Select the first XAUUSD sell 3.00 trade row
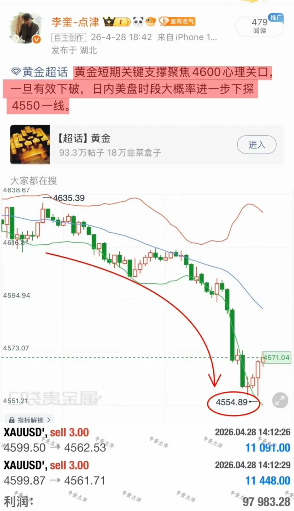Image resolution: width=294 pixels, height=511 pixels. click(147, 440)
